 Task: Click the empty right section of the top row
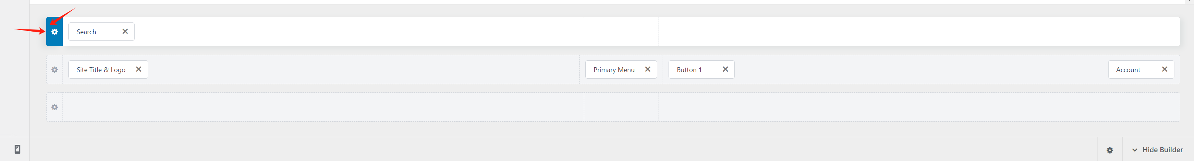919,32
